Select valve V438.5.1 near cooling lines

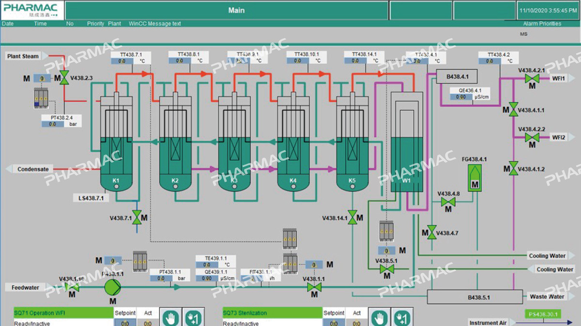[386, 268]
